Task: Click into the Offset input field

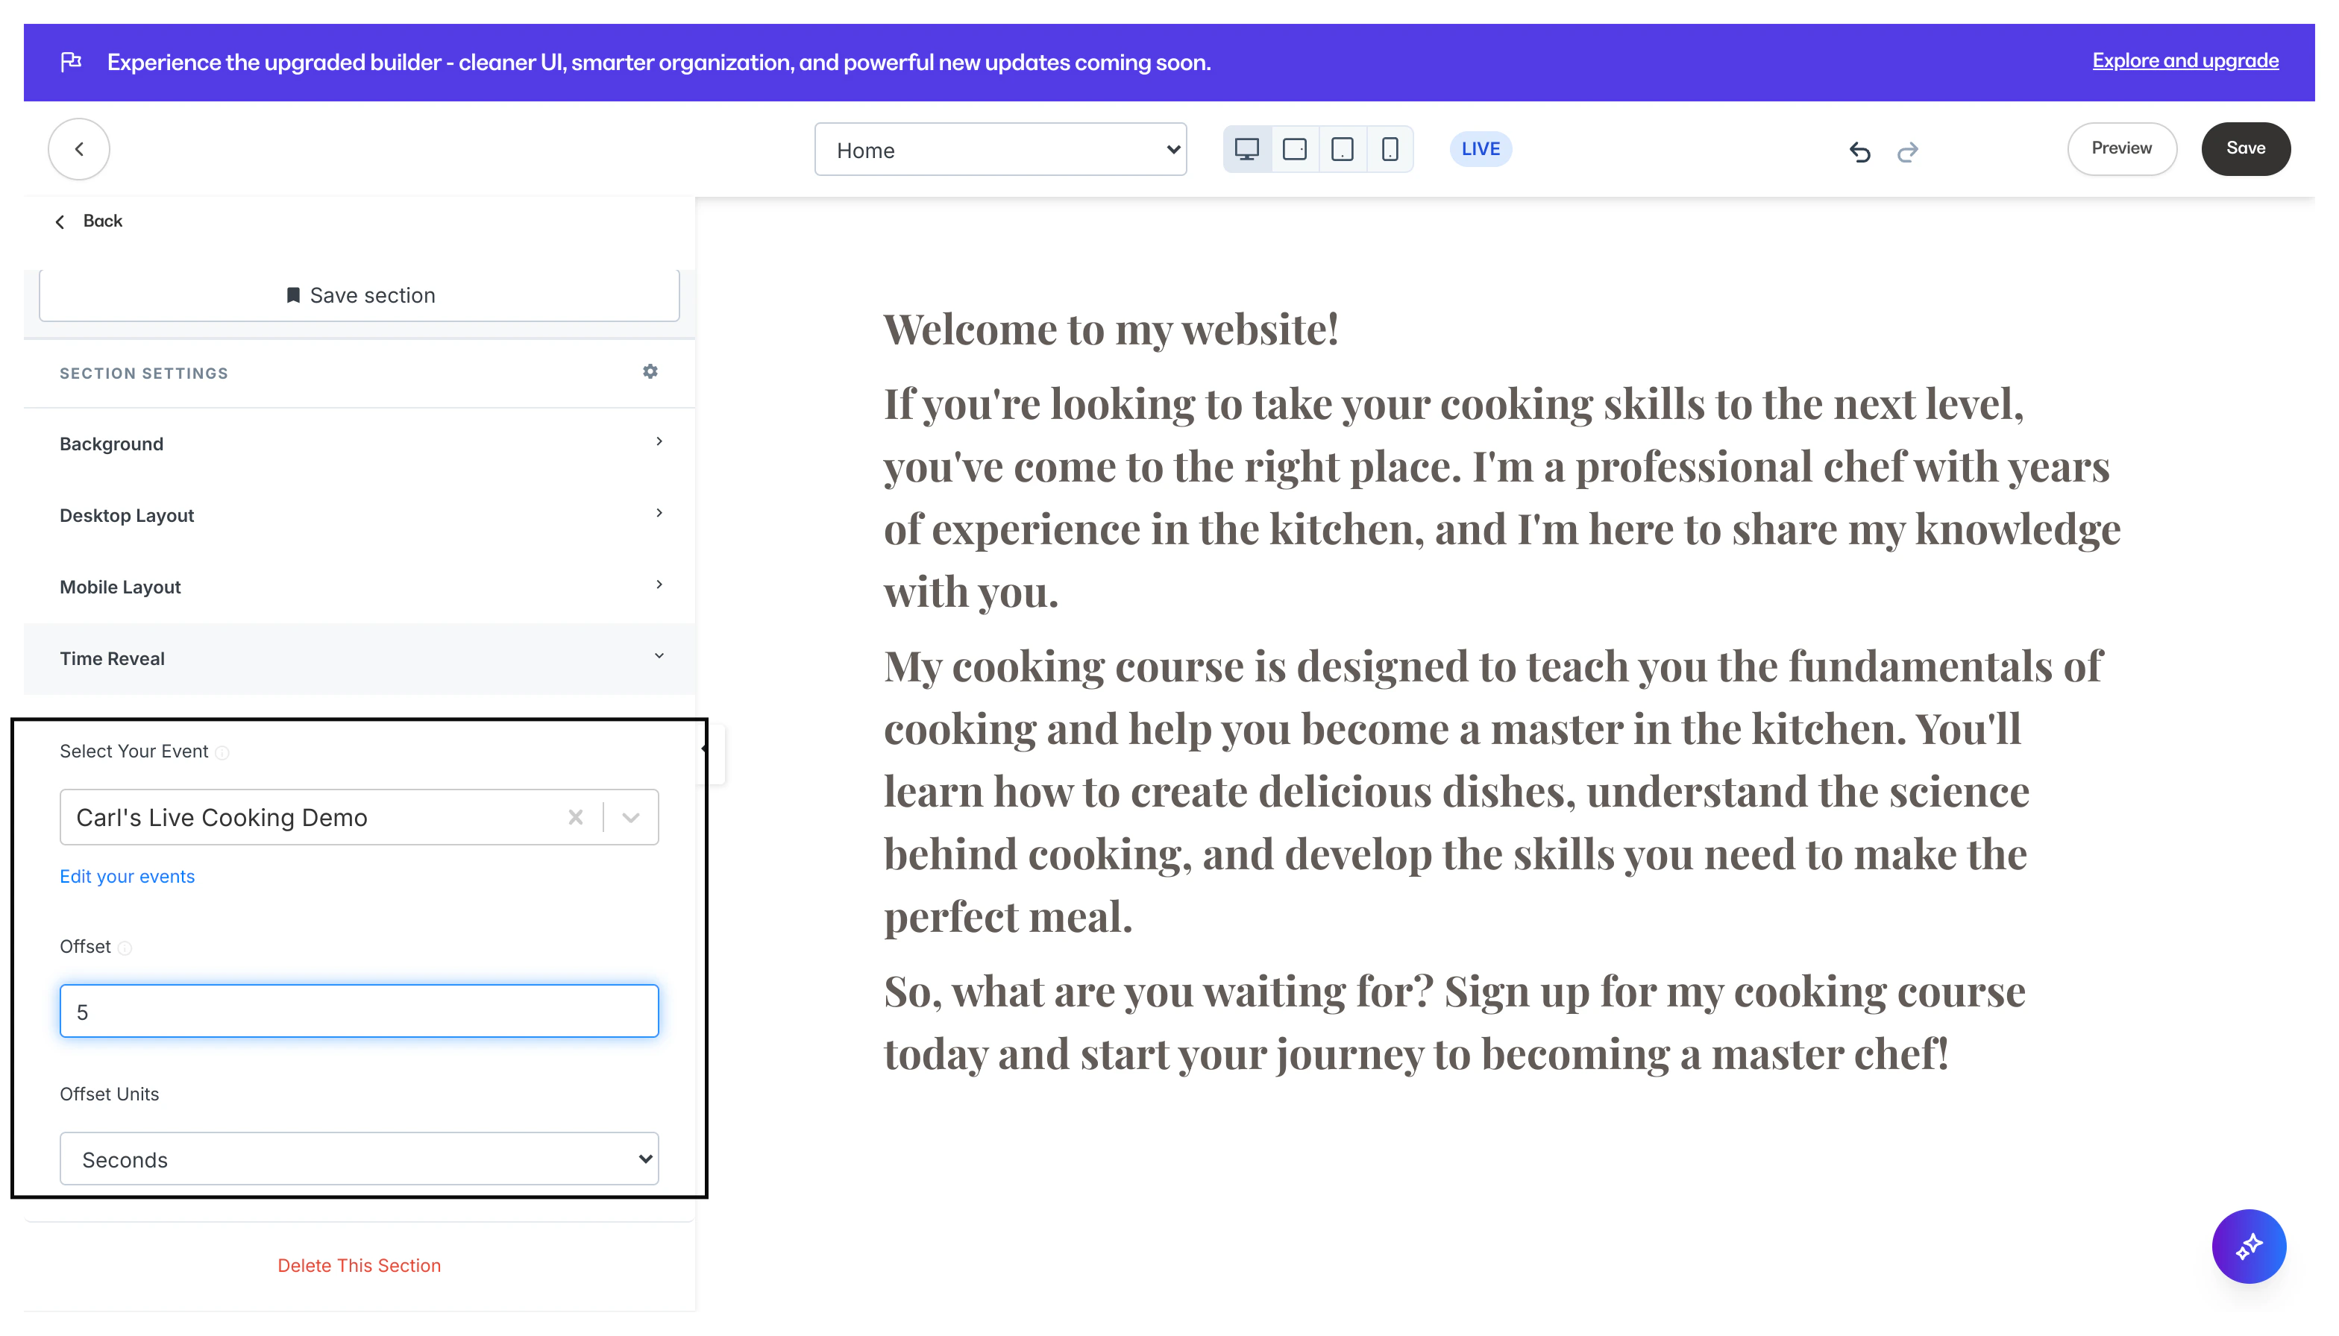Action: tap(359, 1011)
